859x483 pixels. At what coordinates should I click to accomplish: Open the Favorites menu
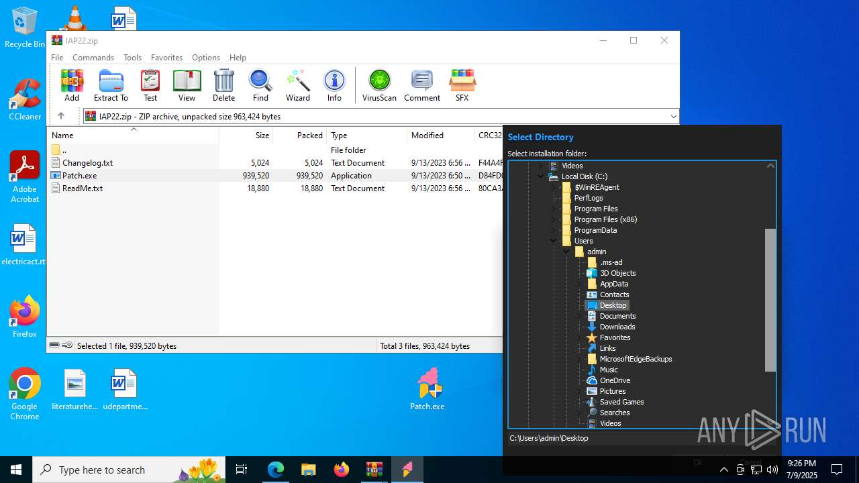[x=166, y=58]
